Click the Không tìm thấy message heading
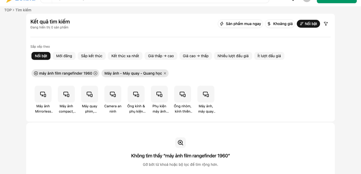This screenshot has width=361, height=174. [x=181, y=156]
